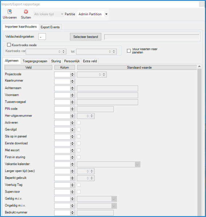The height and width of the screenshot is (217, 206).
Task: Open the Als lokale tijd dropdown
Action: tap(48, 14)
